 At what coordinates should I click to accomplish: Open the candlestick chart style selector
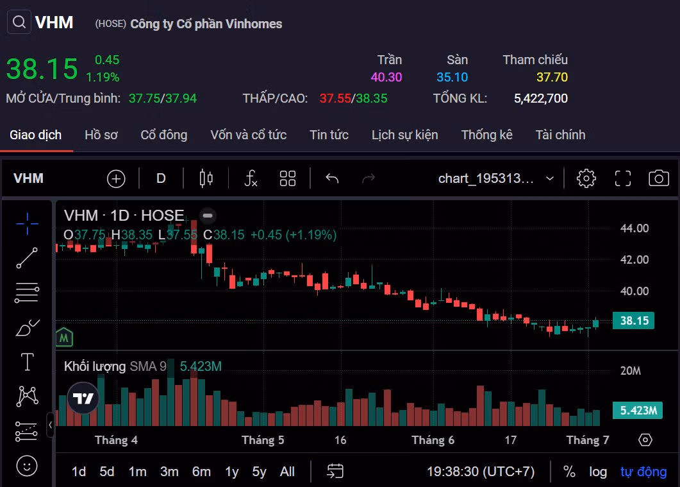point(206,178)
